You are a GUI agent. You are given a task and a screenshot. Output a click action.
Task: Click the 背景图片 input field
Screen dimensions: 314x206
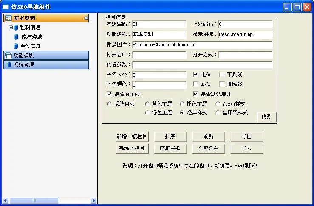tap(202, 45)
